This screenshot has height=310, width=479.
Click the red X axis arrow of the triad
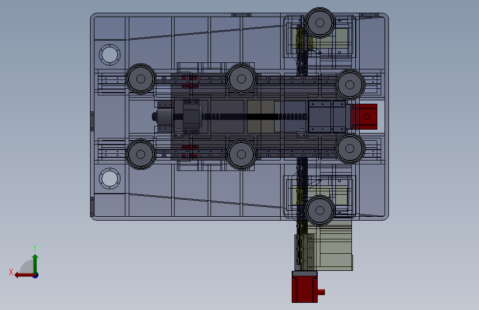[24, 275]
